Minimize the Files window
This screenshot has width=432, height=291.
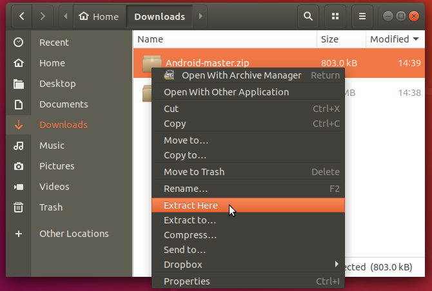[388, 16]
